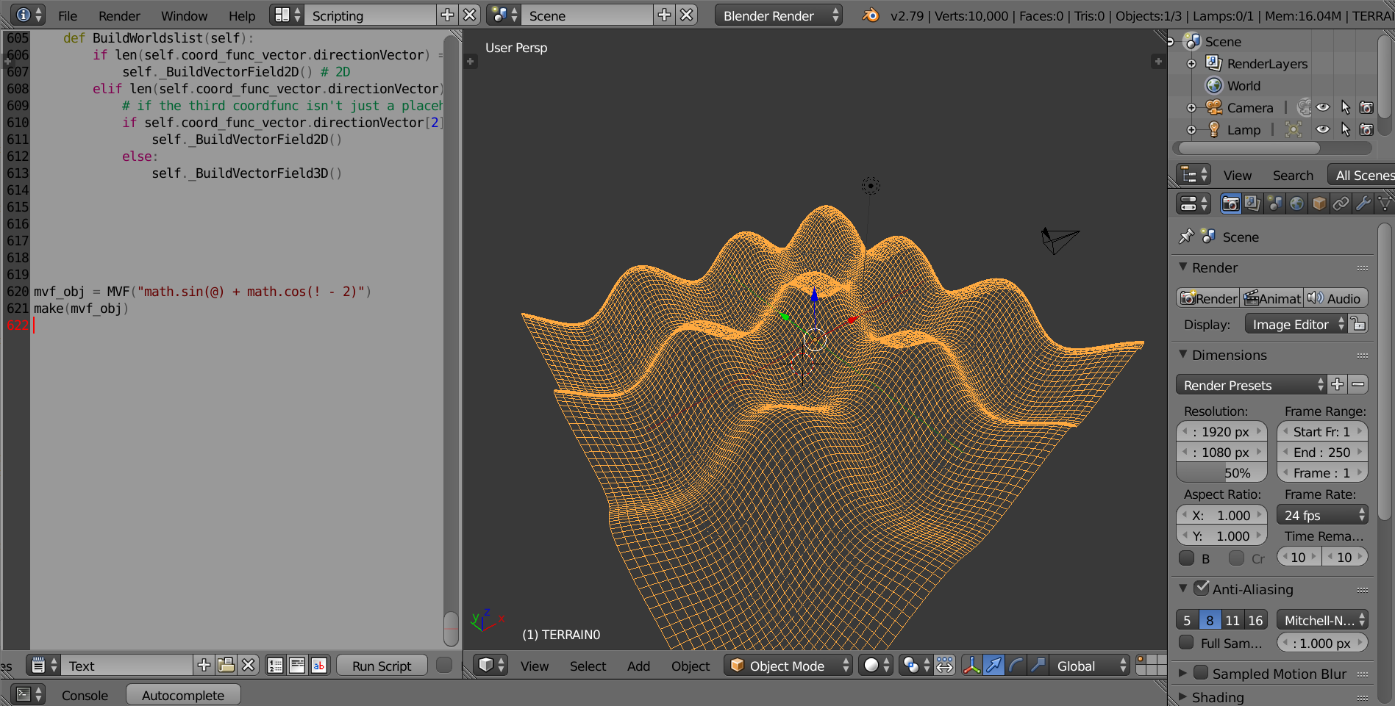This screenshot has width=1395, height=706.
Task: Open Object properties with the cube icon
Action: (1319, 203)
